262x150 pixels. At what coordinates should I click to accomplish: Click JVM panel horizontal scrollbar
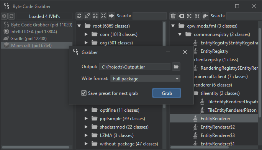(x=35, y=147)
